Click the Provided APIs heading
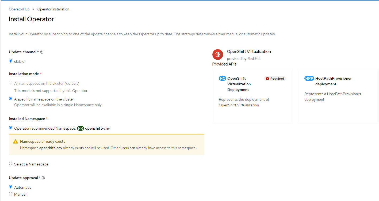 tap(224, 64)
